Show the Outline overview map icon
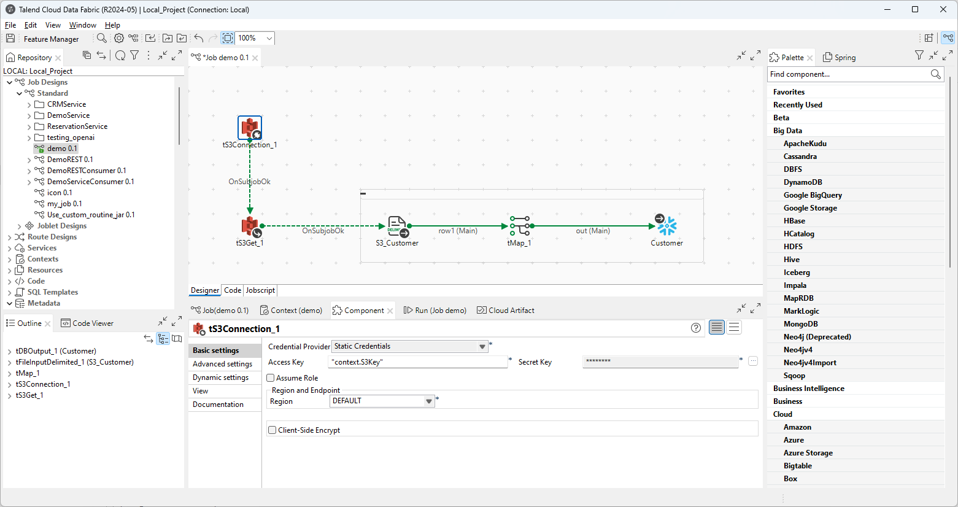The image size is (958, 507). [x=177, y=339]
